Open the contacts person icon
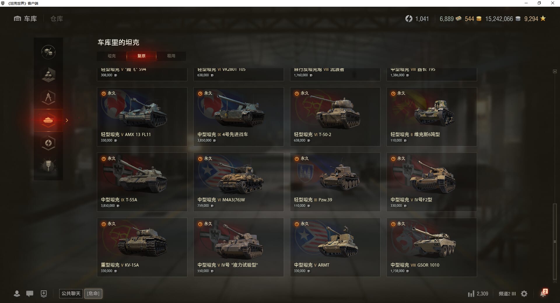Image resolution: width=560 pixels, height=303 pixels. coord(17,294)
